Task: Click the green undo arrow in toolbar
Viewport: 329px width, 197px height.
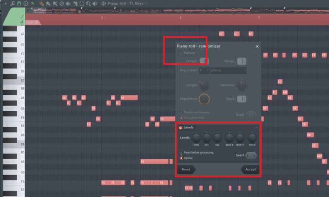Action: click(x=33, y=3)
